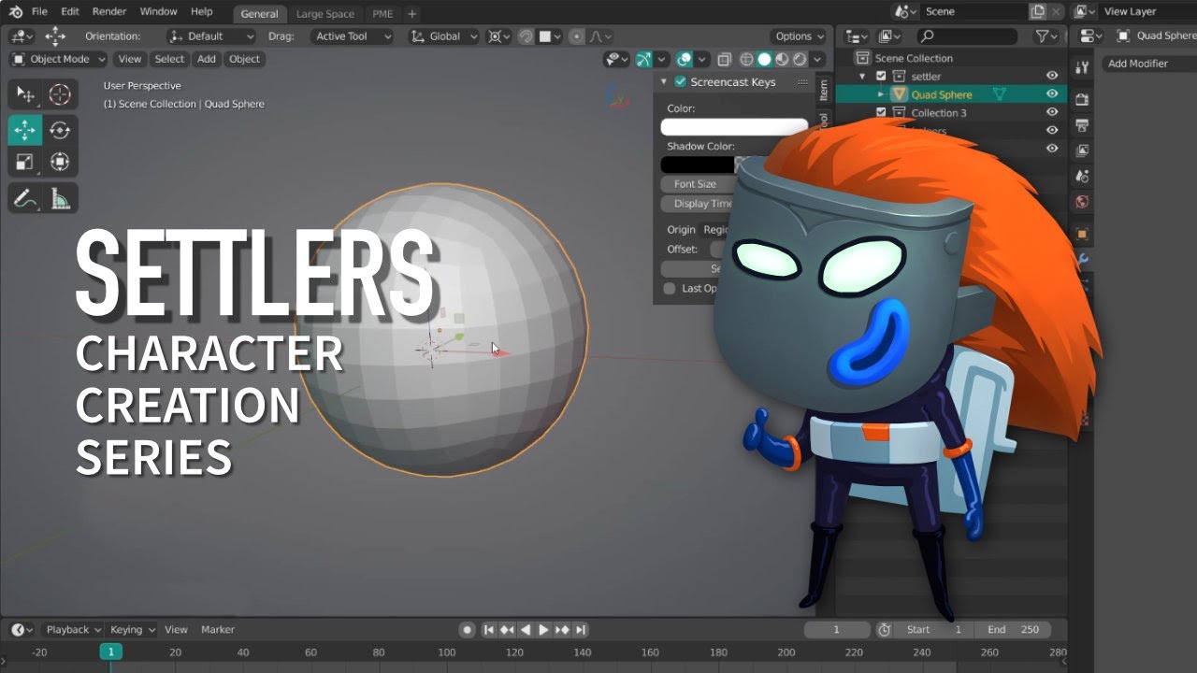Image resolution: width=1197 pixels, height=673 pixels.
Task: Open the viewport View menu button
Action: click(130, 59)
